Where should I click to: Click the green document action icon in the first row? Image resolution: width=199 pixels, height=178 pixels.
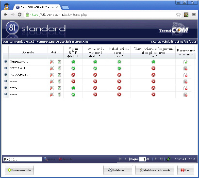[x=59, y=62]
